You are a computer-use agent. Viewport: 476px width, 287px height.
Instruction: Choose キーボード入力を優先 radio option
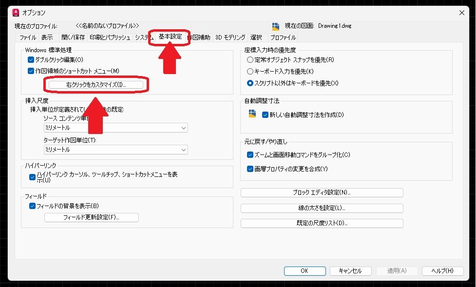[x=250, y=72]
